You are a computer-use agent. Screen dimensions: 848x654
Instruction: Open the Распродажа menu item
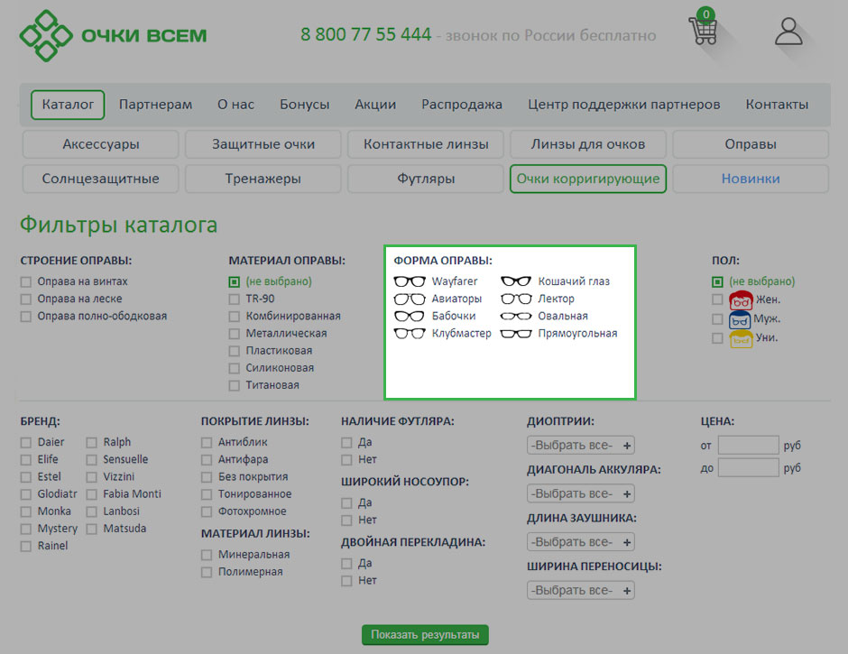click(x=461, y=105)
